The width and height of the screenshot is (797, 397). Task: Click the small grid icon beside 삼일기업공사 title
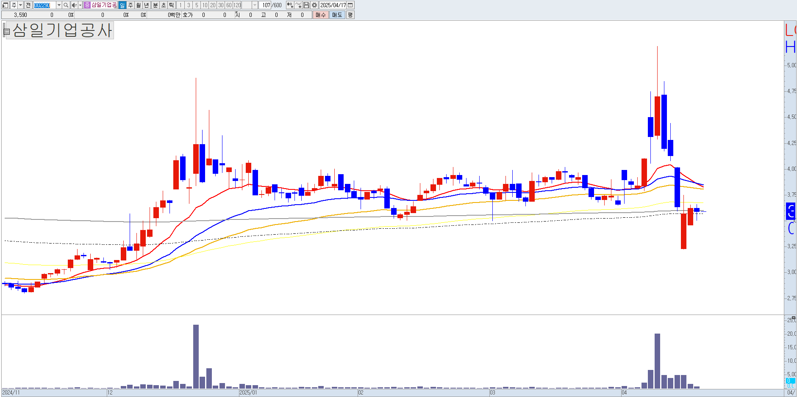tap(7, 31)
